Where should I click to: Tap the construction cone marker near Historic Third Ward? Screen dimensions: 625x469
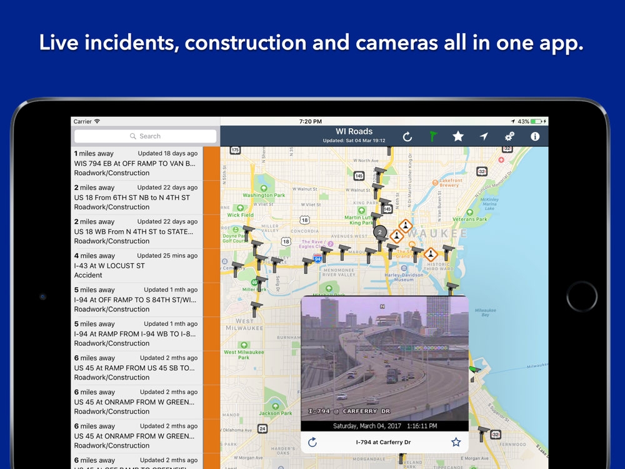431,254
